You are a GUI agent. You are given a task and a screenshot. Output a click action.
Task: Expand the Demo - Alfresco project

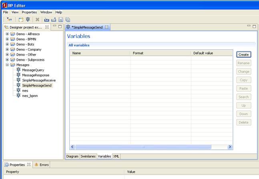(7, 34)
